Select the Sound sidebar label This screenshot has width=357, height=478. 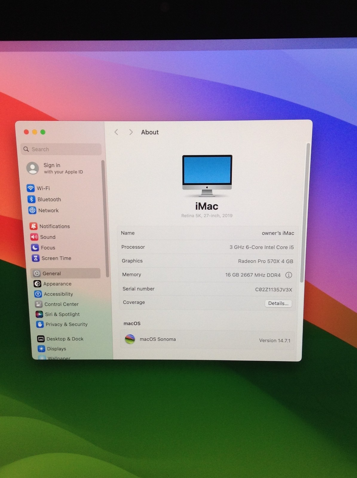coord(48,237)
